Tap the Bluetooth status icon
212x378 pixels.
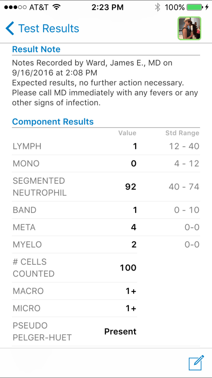point(157,7)
